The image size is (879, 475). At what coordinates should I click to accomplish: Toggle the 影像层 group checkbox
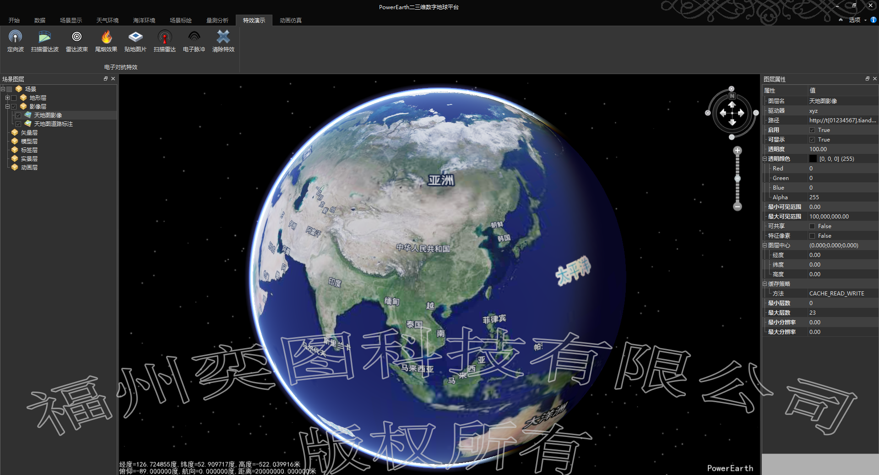click(x=14, y=107)
